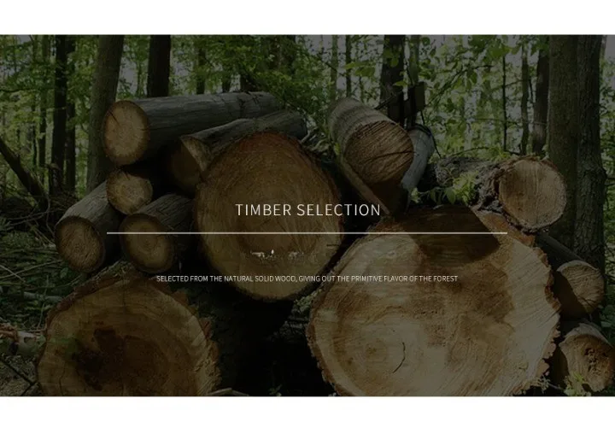Click the word TIMBER in the heading
The height and width of the screenshot is (422, 615).
pos(264,210)
